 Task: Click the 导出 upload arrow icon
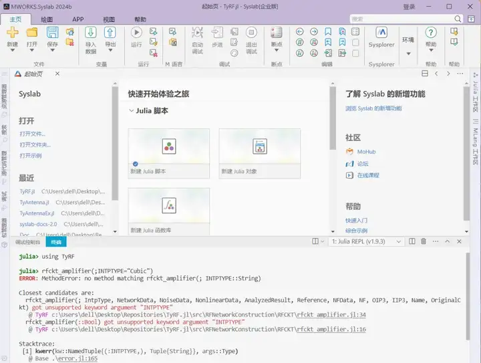point(110,32)
